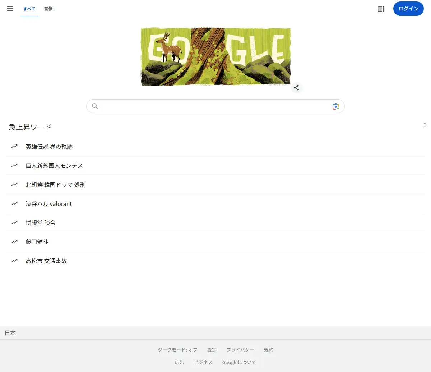Search trending term 北朝鮮 韓国ドラマ 処刑

(215, 185)
